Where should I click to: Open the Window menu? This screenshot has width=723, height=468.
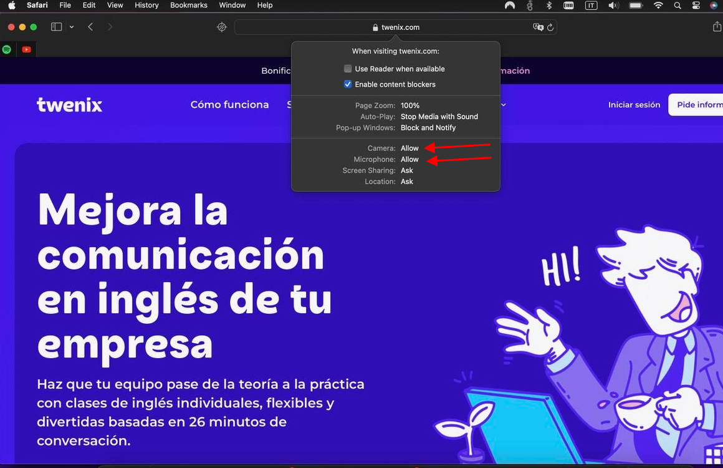(x=232, y=5)
